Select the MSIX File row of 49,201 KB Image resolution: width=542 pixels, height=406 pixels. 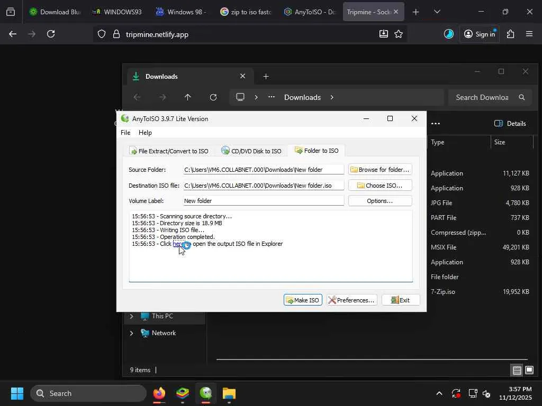point(481,247)
